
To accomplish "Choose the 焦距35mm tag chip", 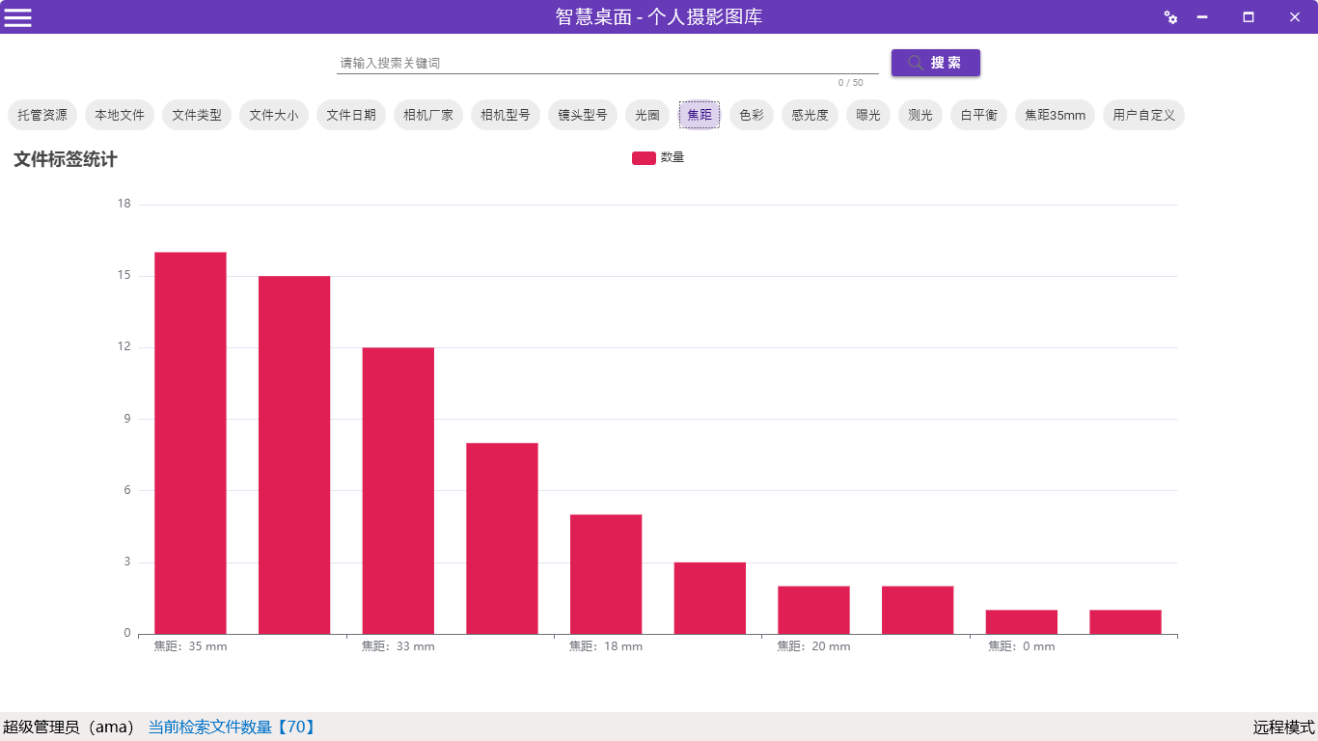I will (x=1055, y=115).
